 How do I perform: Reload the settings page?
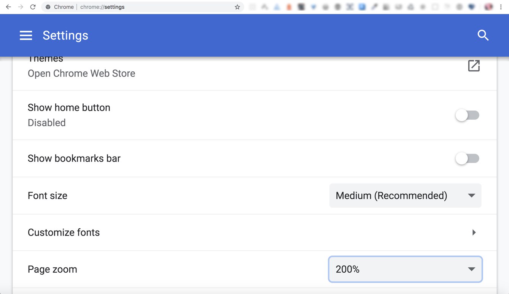[33, 7]
